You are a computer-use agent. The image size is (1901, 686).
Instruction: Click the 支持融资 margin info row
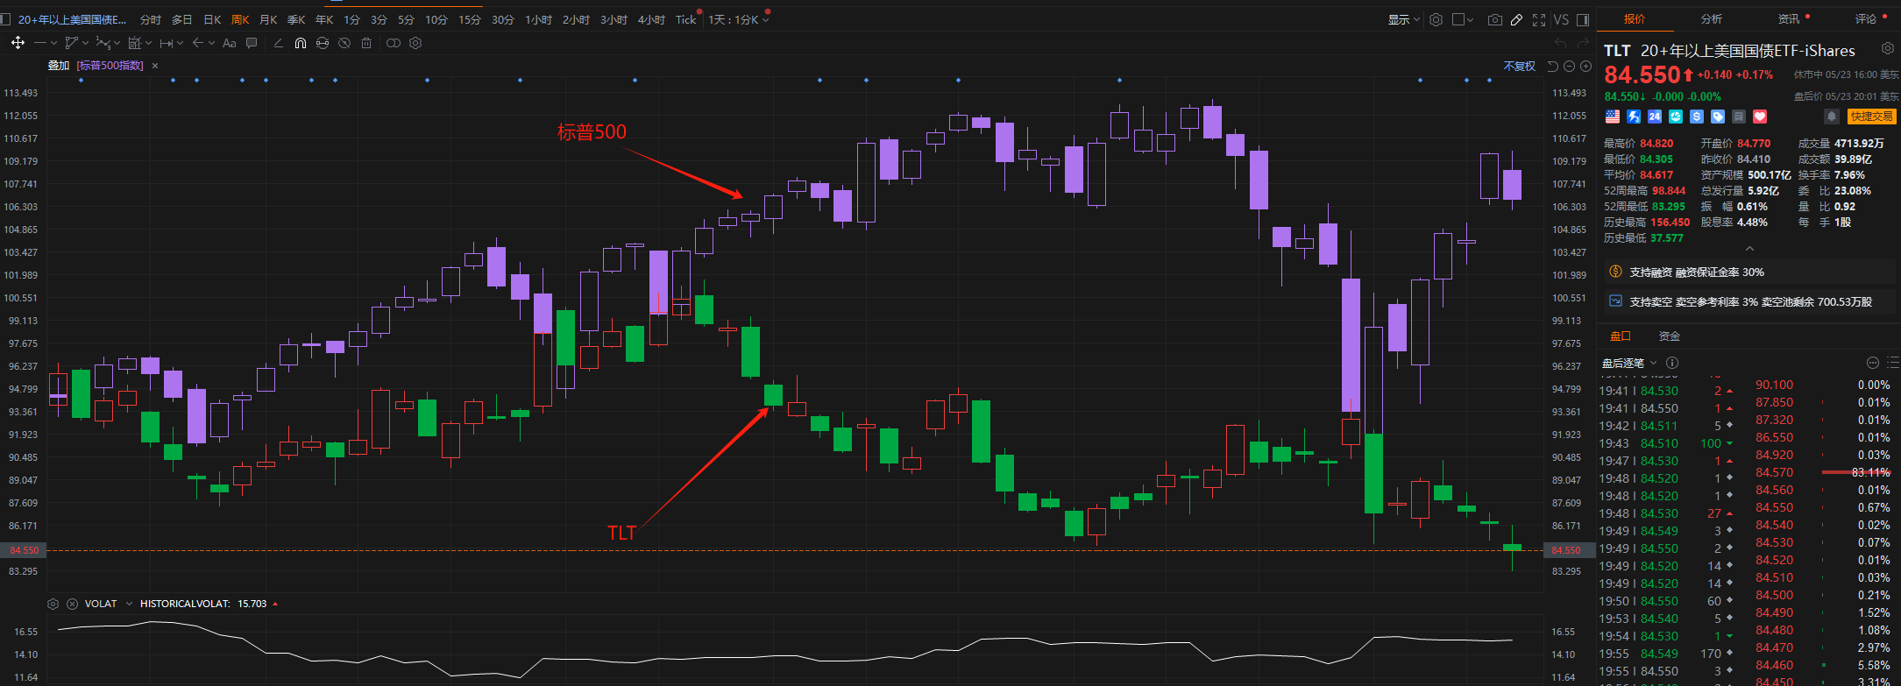(1748, 272)
